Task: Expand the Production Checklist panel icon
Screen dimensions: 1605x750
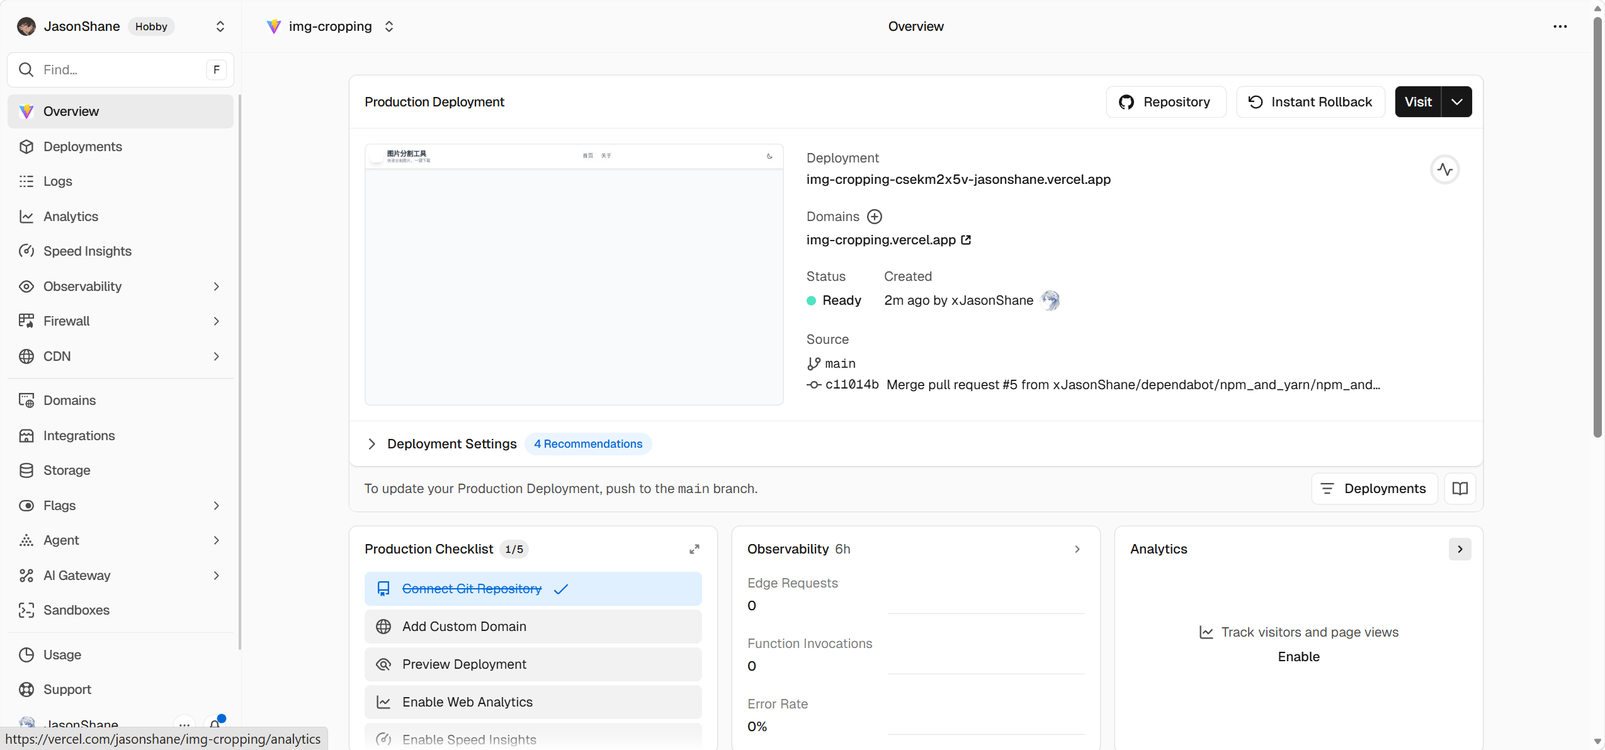Action: coord(694,549)
